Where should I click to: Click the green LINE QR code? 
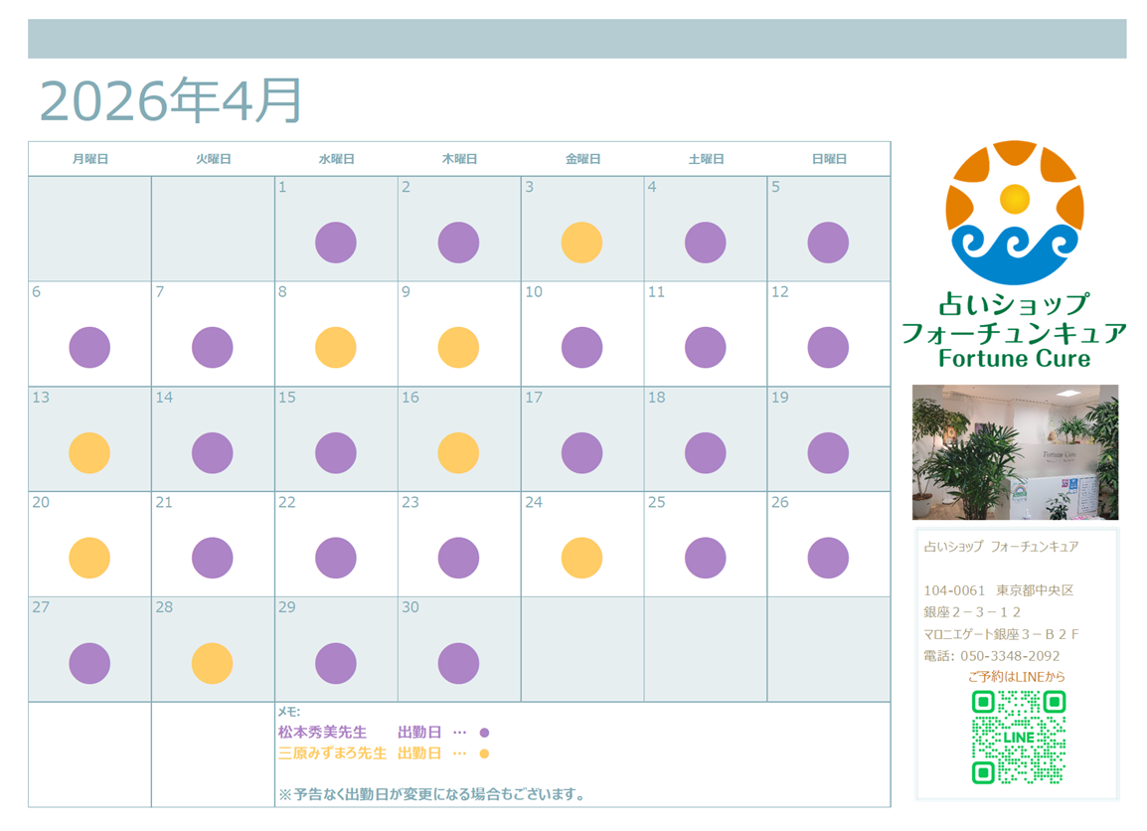(1018, 737)
